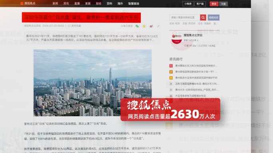Click the blue copy link icon
The width and height of the screenshot is (273, 153).
pyautogui.click(x=158, y=26)
